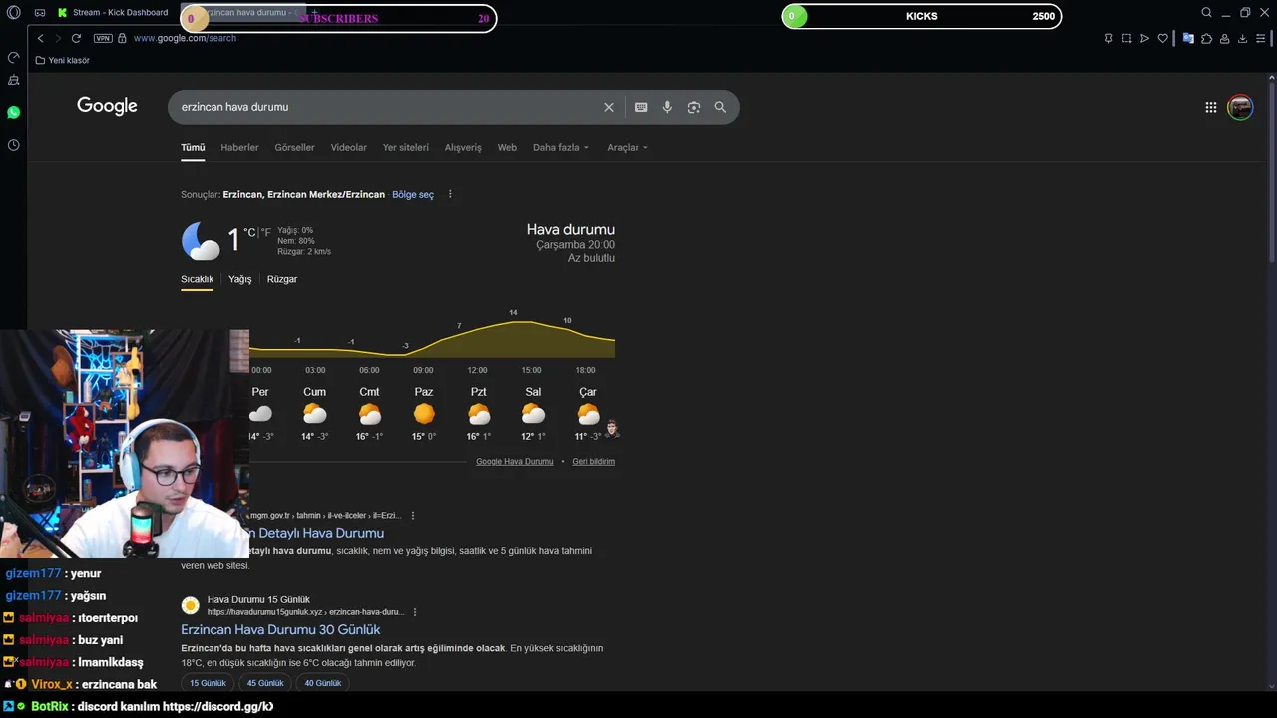View site info via the padlock icon
The image size is (1277, 718).
(x=122, y=38)
